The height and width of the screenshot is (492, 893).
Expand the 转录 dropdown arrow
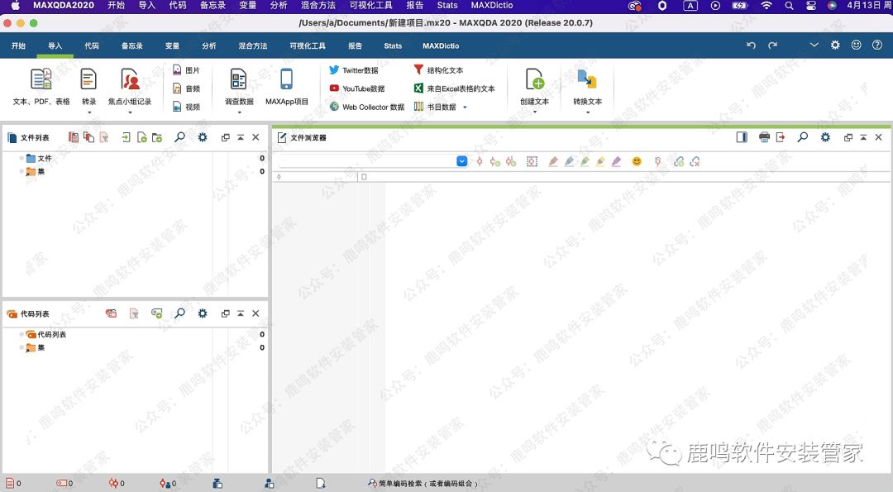click(x=88, y=112)
